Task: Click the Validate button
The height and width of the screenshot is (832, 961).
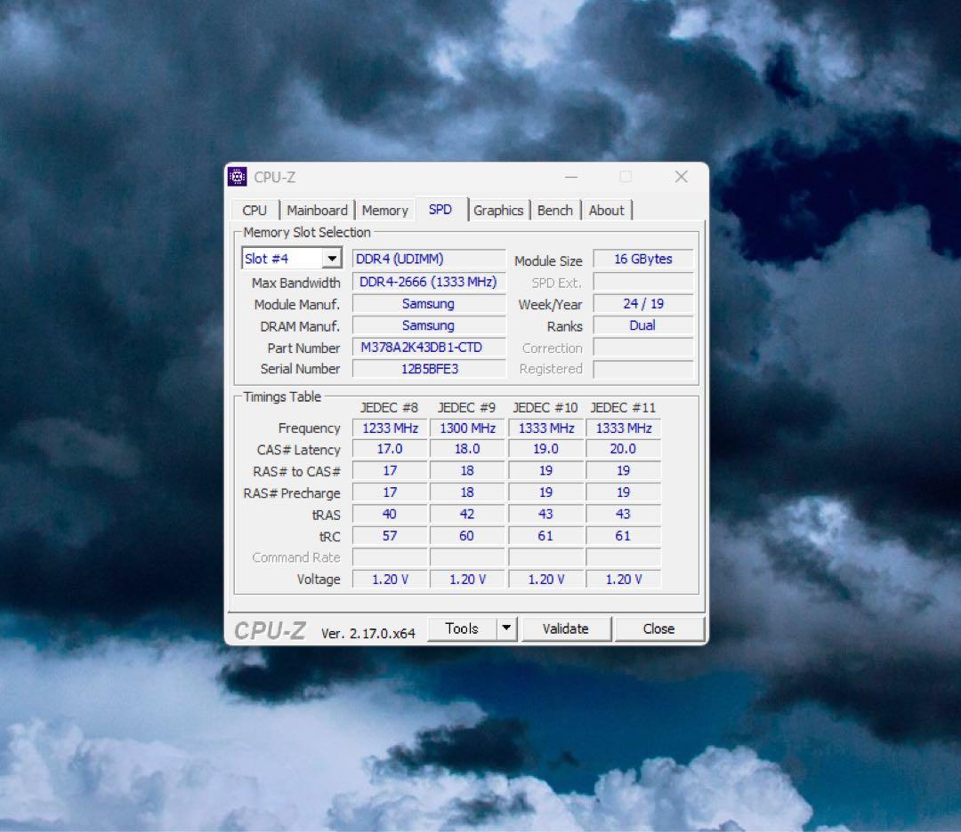Action: tap(566, 628)
